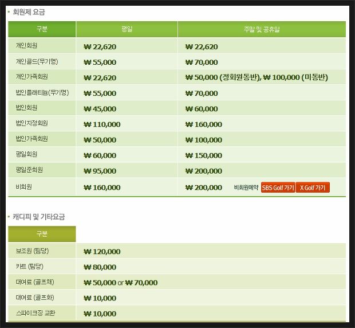This screenshot has height=328, width=355.
Task: Click 평일준회원 weekday price ₩ 95,000
Action: coord(100,171)
